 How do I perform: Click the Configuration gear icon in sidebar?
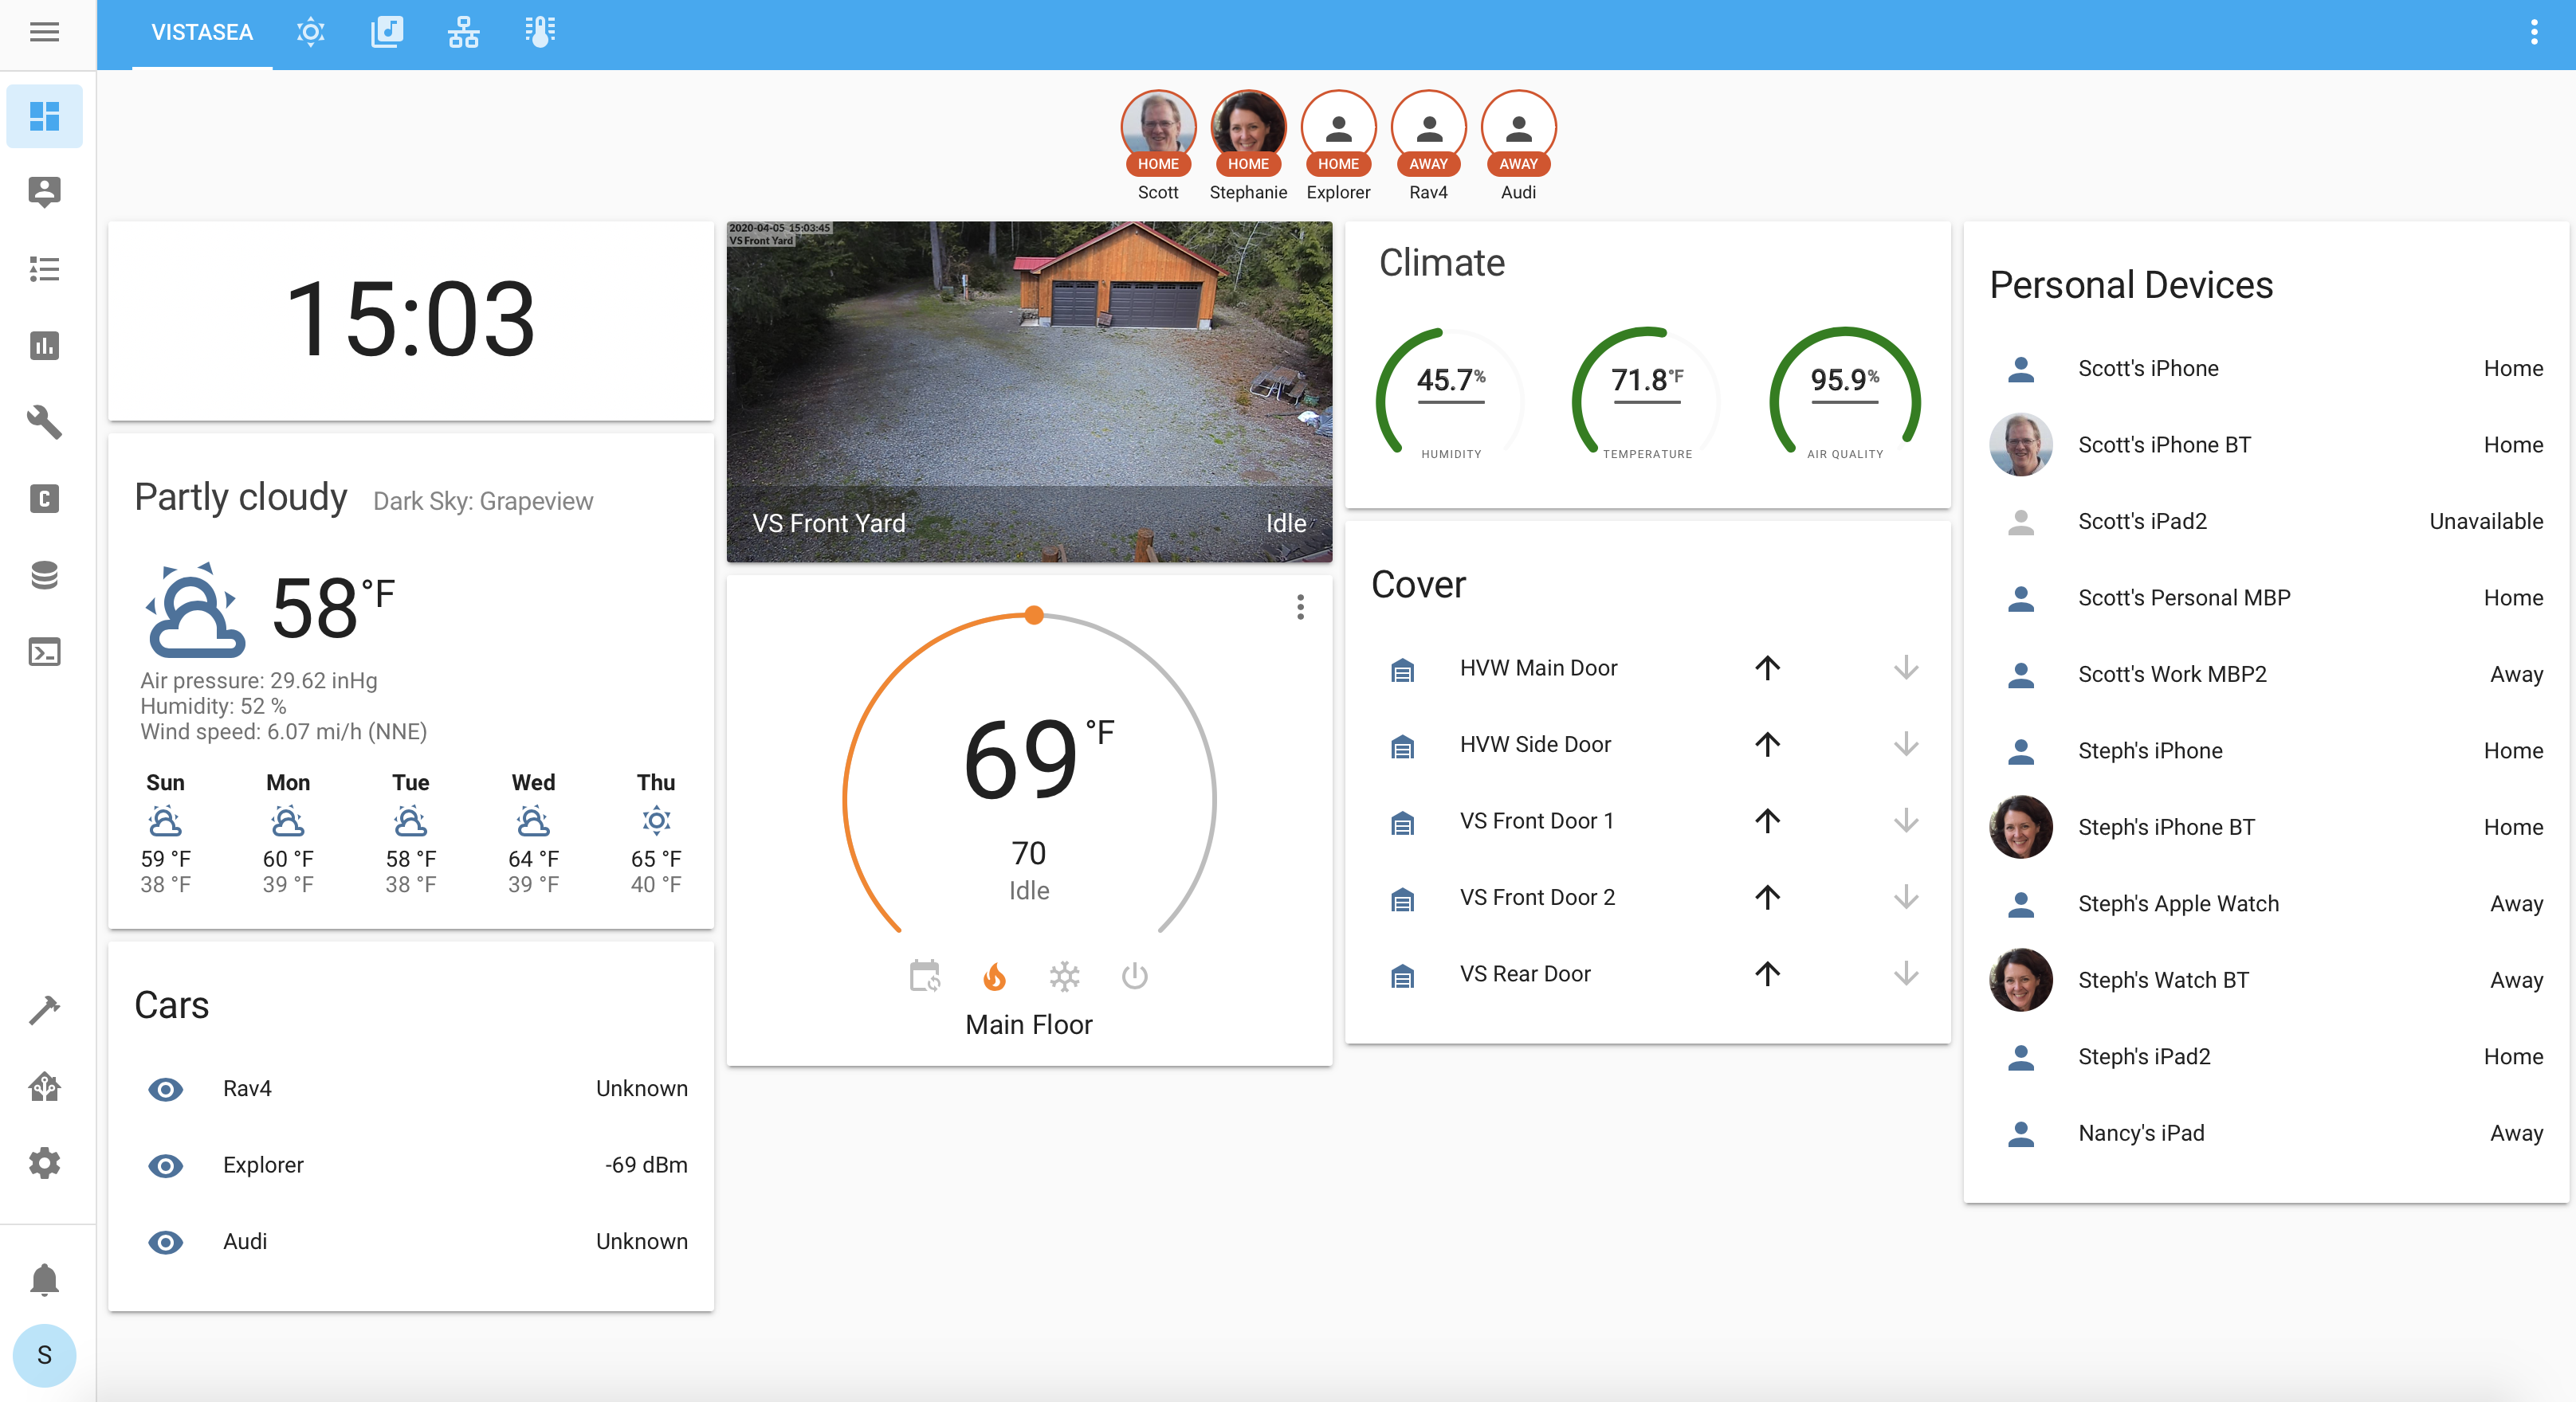(44, 1163)
